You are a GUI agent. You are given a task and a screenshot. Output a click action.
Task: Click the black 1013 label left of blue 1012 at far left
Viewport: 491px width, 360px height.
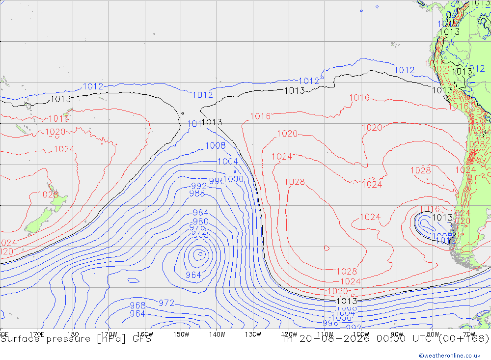click(61, 99)
